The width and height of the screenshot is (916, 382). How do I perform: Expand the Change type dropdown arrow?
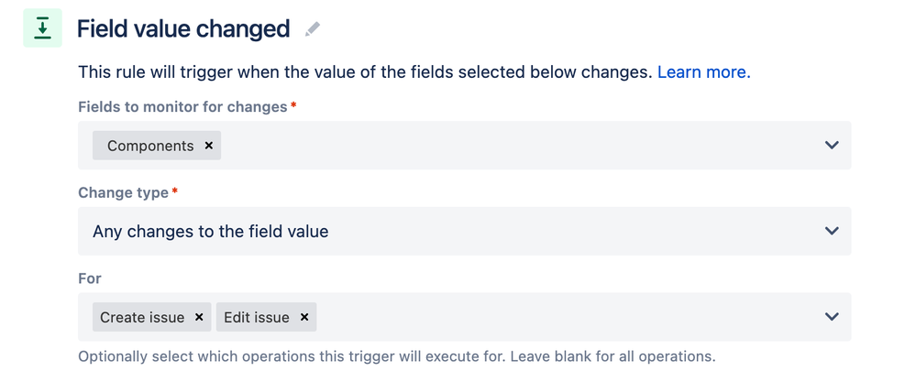click(x=832, y=231)
